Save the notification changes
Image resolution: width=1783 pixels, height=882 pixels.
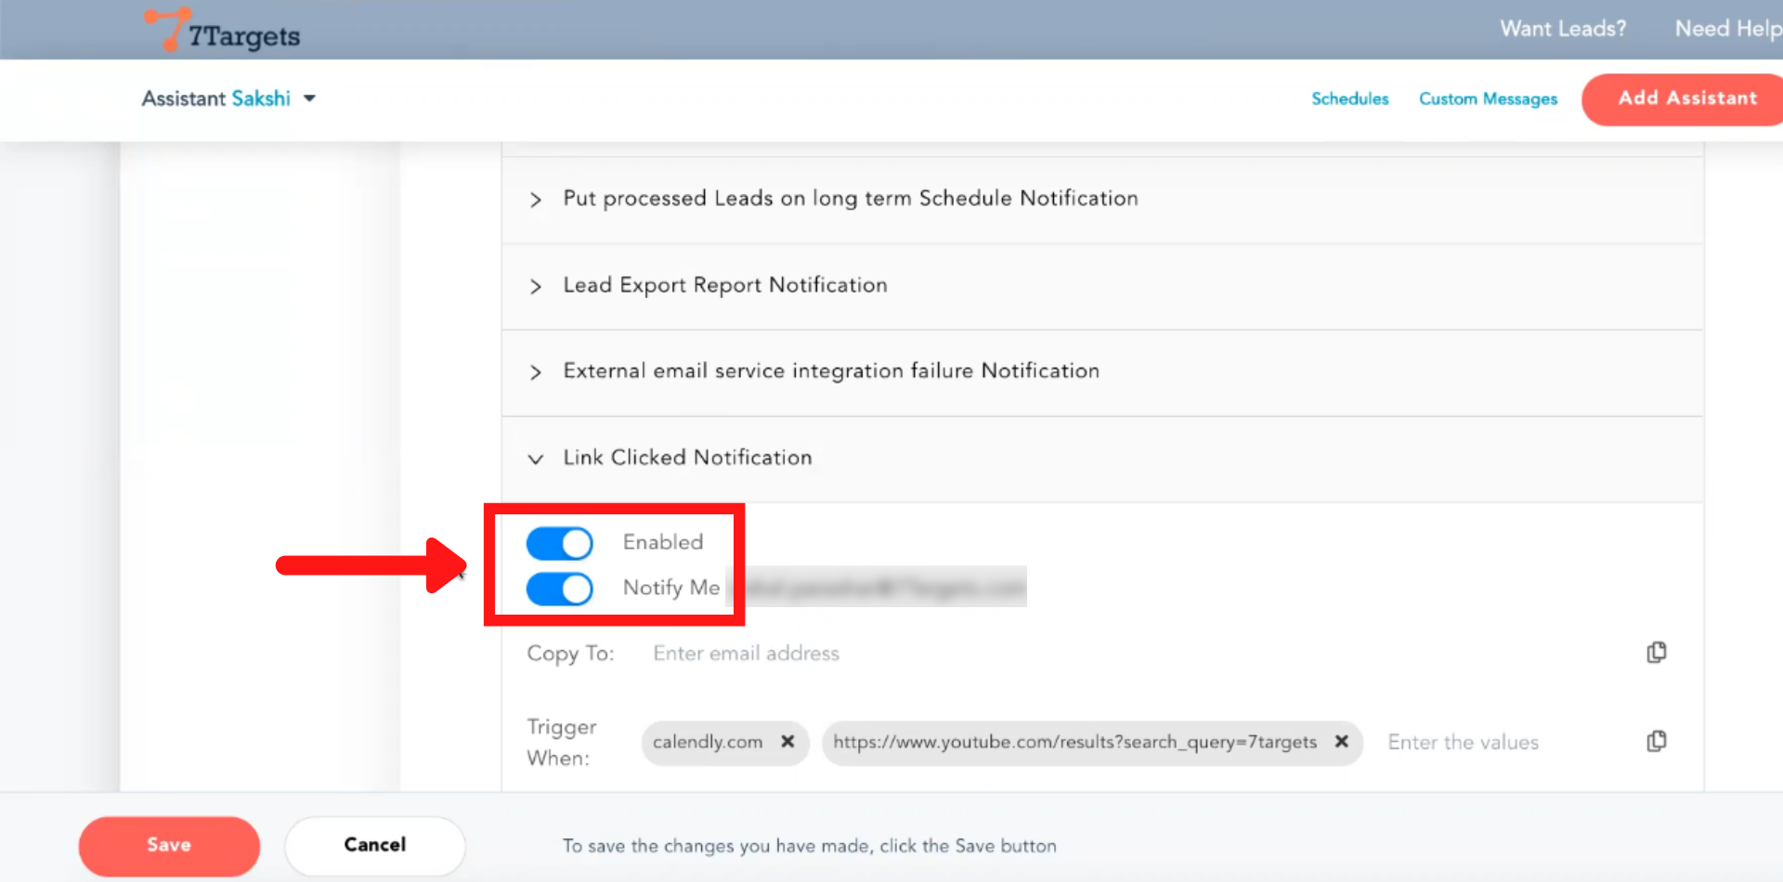coord(169,846)
